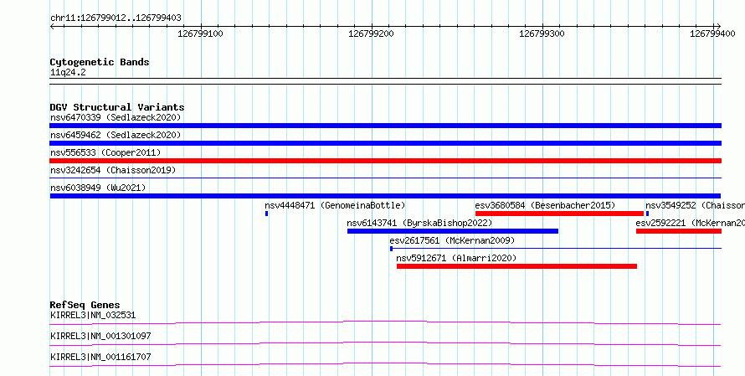This screenshot has width=745, height=376.
Task: Click the 11q24.2 cytogenetic band line
Action: (x=385, y=81)
